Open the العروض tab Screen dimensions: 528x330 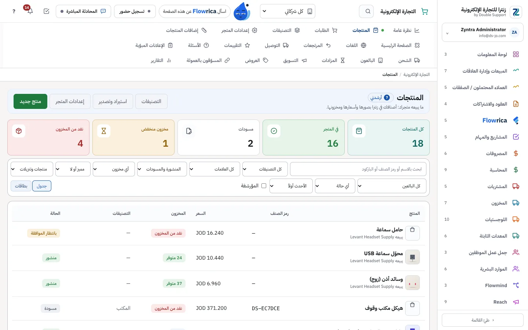(257, 60)
